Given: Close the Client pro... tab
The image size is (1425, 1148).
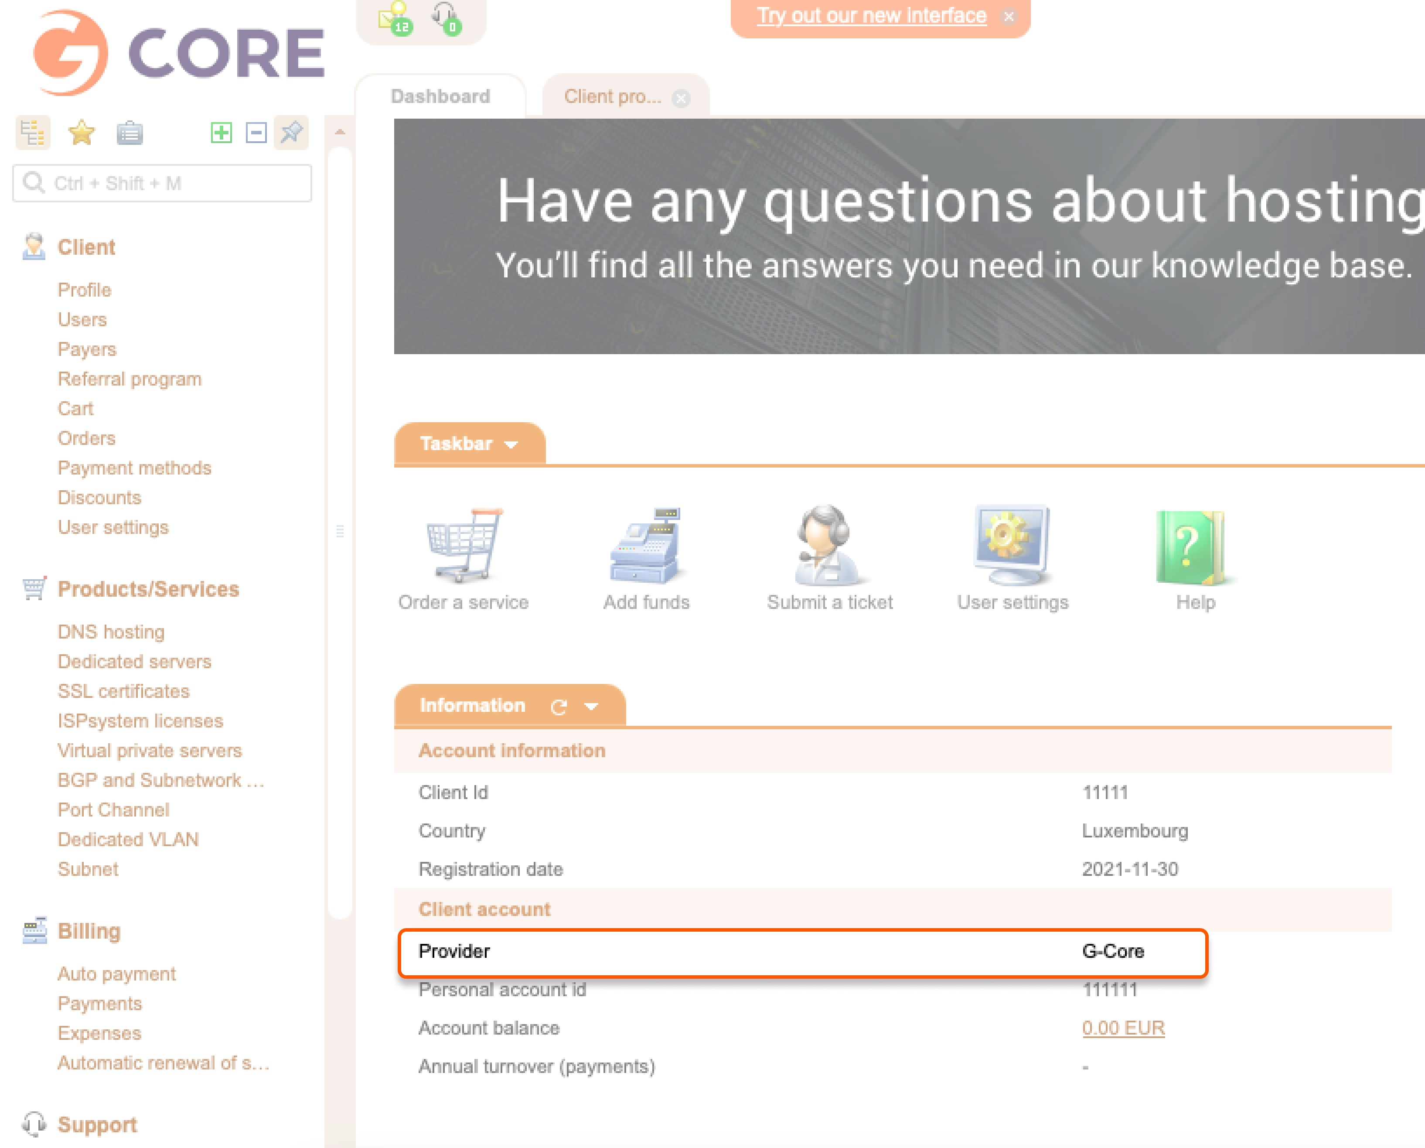Looking at the screenshot, I should point(681,99).
